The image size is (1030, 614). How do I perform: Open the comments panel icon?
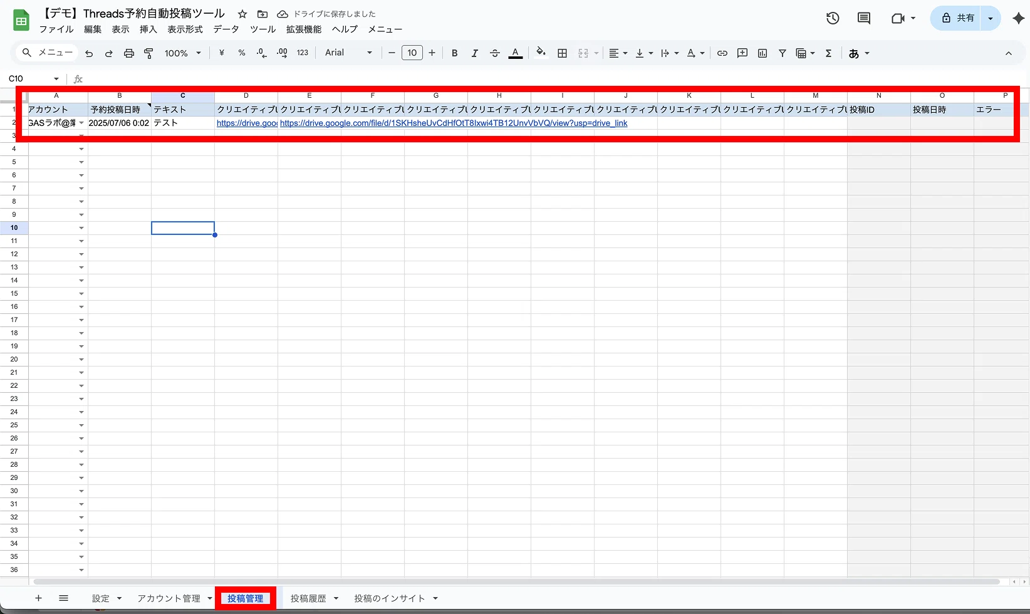coord(864,18)
